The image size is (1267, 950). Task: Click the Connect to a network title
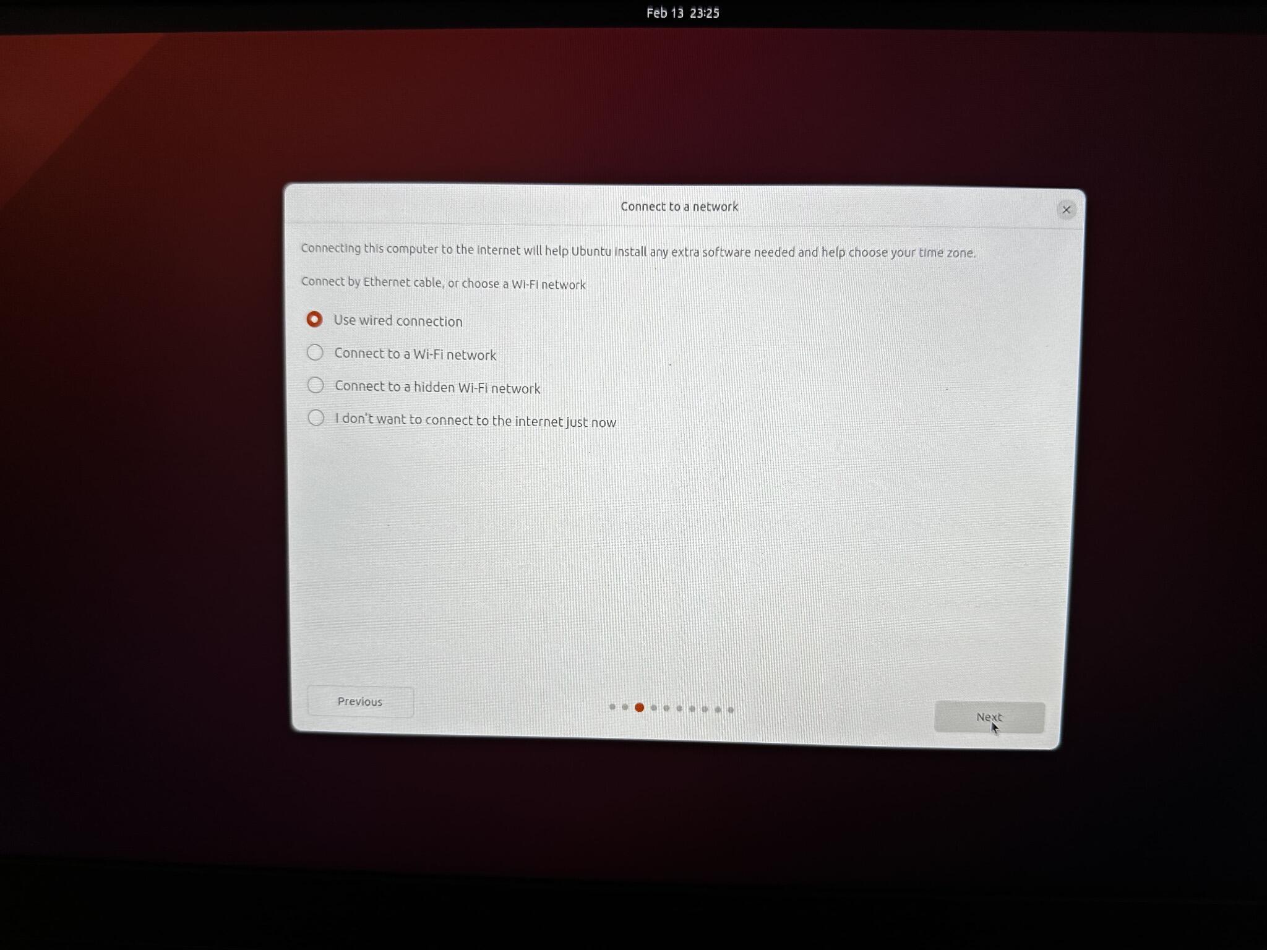click(x=679, y=207)
